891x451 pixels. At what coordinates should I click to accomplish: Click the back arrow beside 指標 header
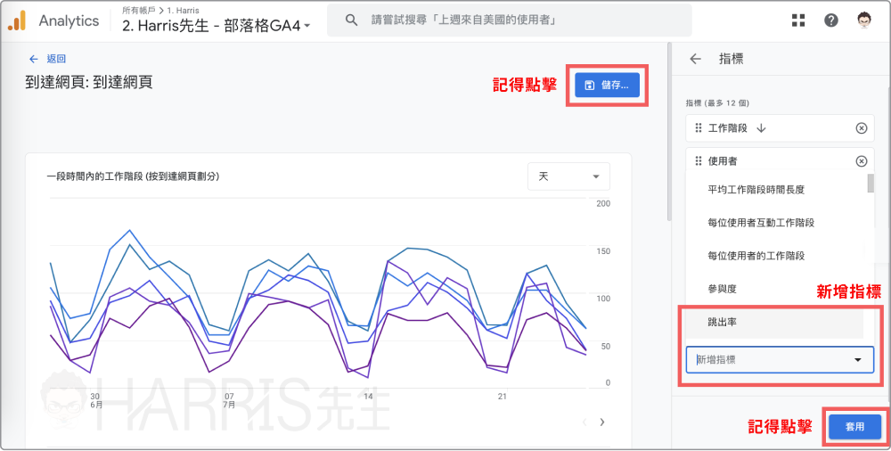coord(695,59)
